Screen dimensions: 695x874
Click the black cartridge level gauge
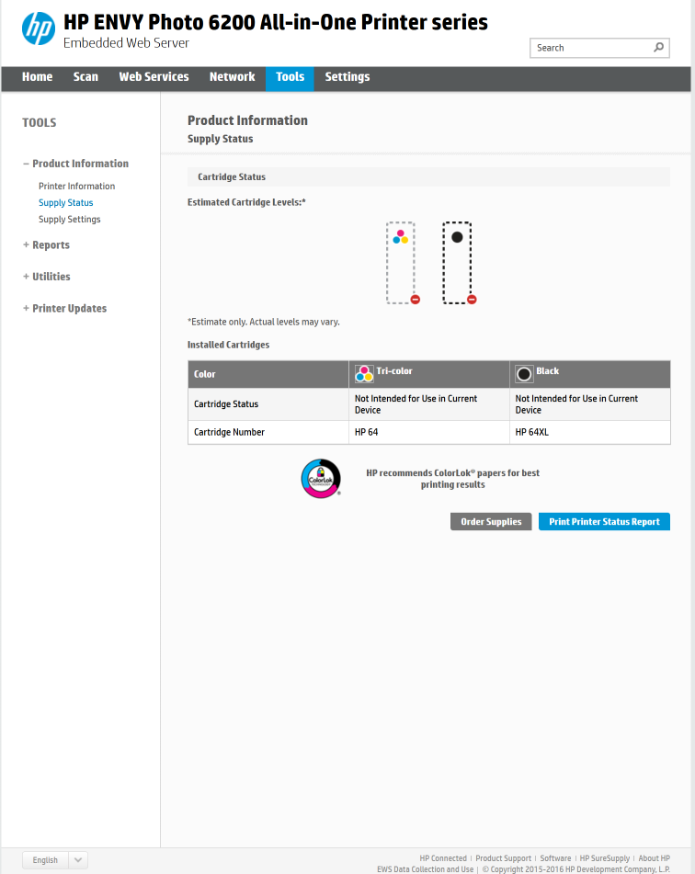click(457, 263)
